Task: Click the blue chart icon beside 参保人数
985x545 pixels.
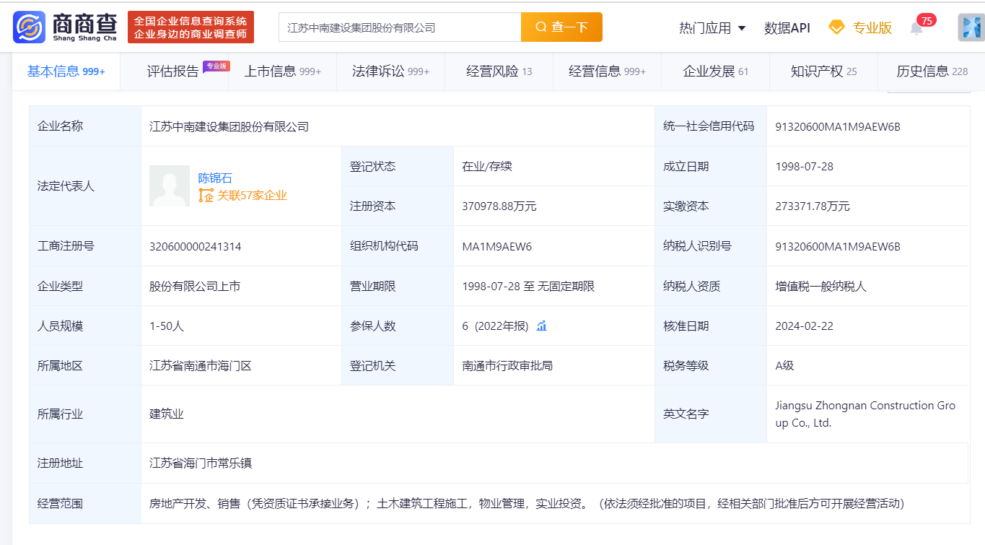Action: pyautogui.click(x=542, y=326)
